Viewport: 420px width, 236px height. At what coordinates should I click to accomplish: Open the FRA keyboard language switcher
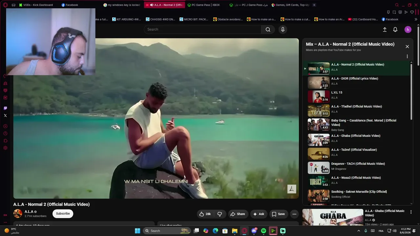coord(381,231)
